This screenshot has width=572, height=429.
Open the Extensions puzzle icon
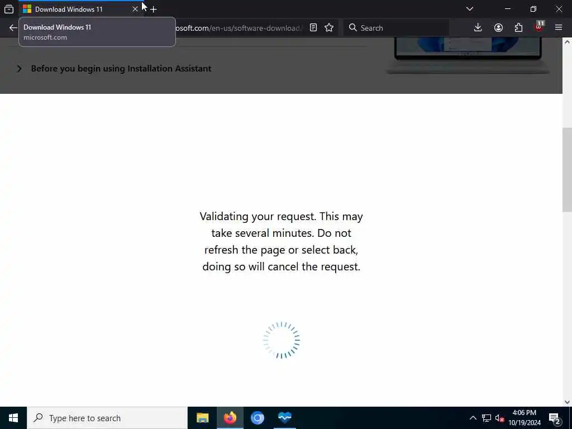[x=518, y=28]
